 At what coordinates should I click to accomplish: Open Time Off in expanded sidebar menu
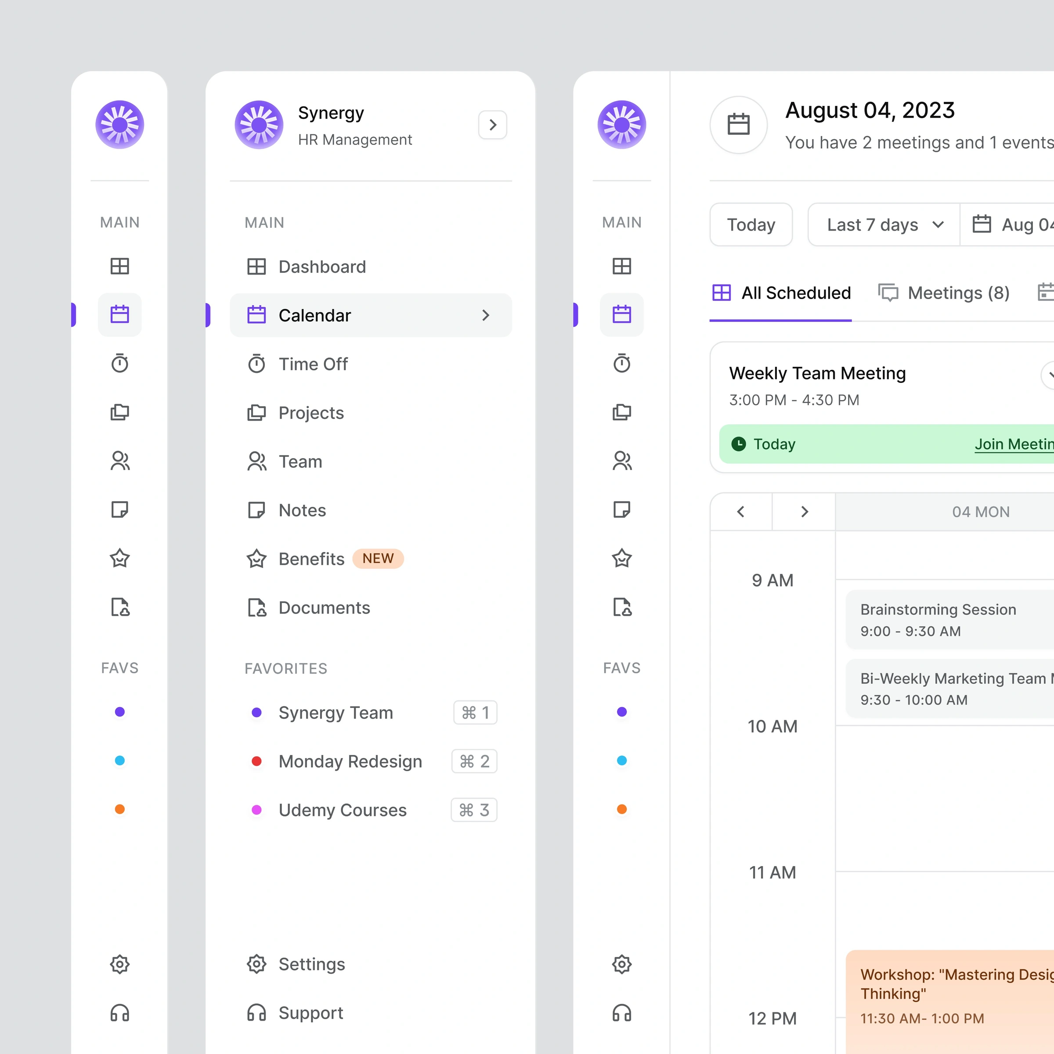370,363
